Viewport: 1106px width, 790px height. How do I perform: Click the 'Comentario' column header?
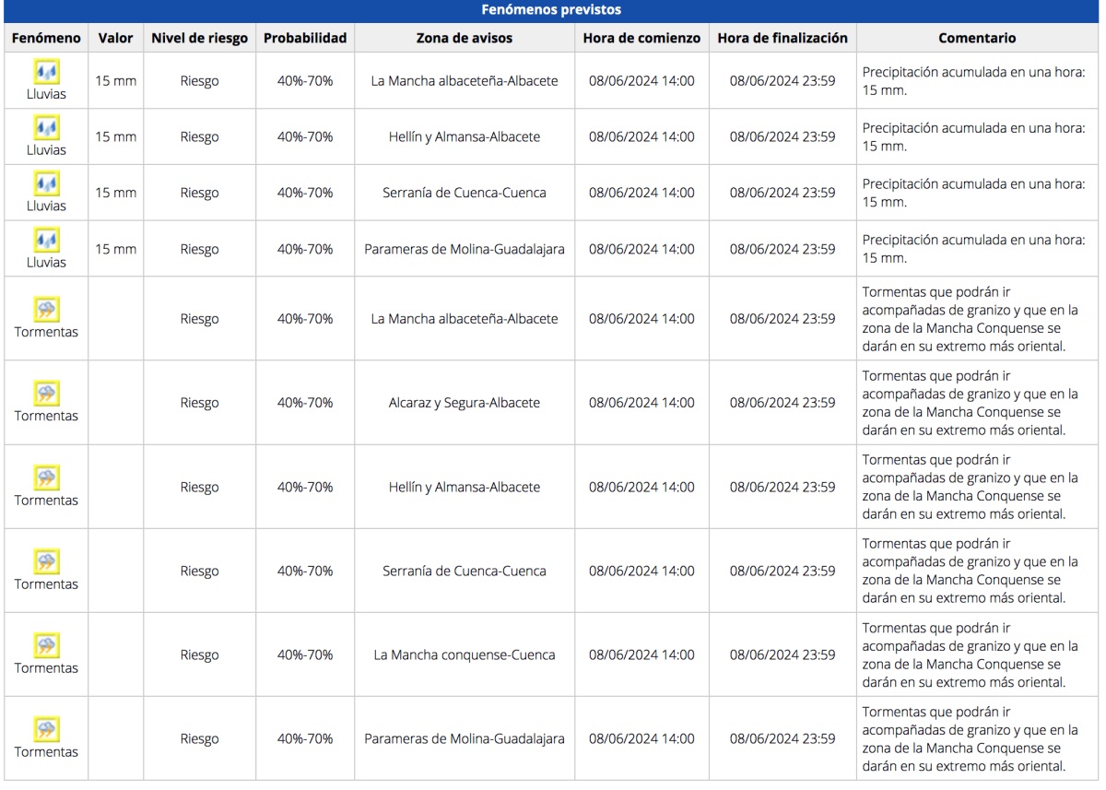pos(977,38)
